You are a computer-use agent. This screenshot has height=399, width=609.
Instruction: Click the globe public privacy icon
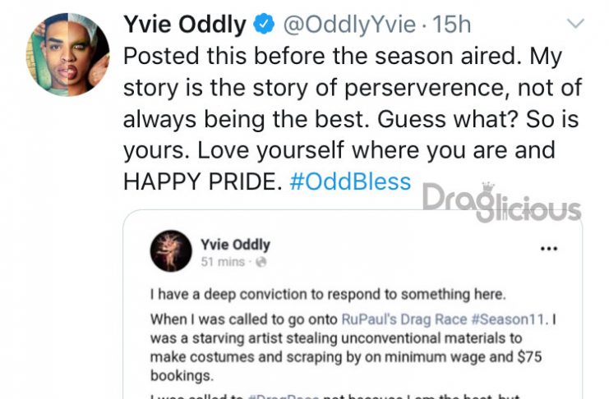(261, 263)
